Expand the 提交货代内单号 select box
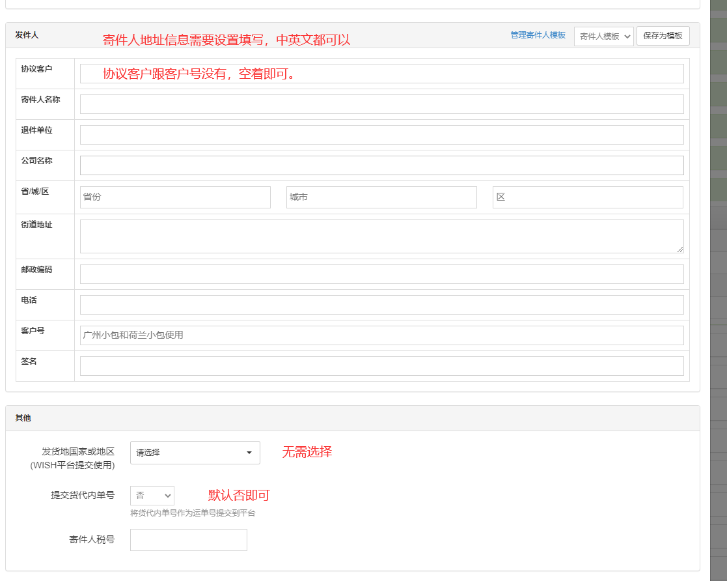Viewport: 727px width, 581px height. (152, 496)
